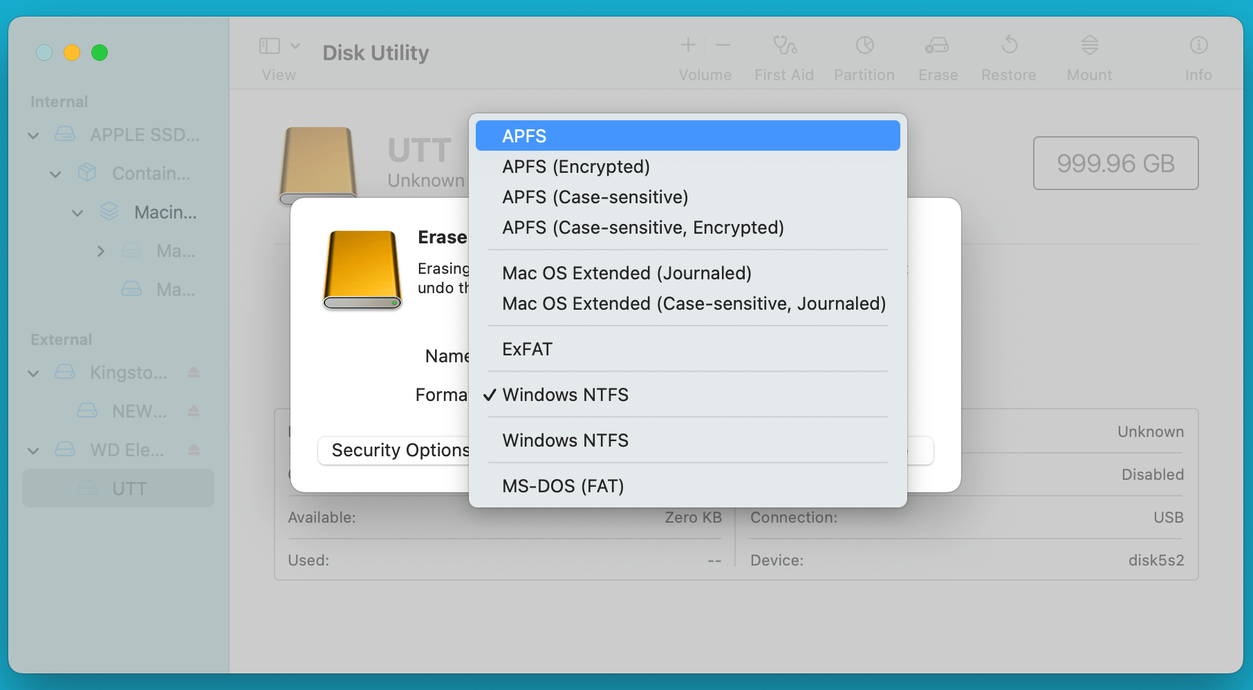This screenshot has width=1253, height=690.
Task: Open the View options dropdown arrow
Action: (x=296, y=46)
